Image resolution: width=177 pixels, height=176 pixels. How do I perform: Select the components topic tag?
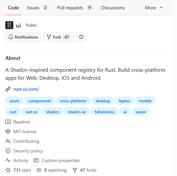click(x=40, y=101)
